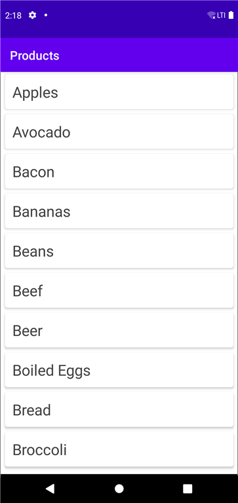Tap the Android back navigation button

click(x=50, y=488)
